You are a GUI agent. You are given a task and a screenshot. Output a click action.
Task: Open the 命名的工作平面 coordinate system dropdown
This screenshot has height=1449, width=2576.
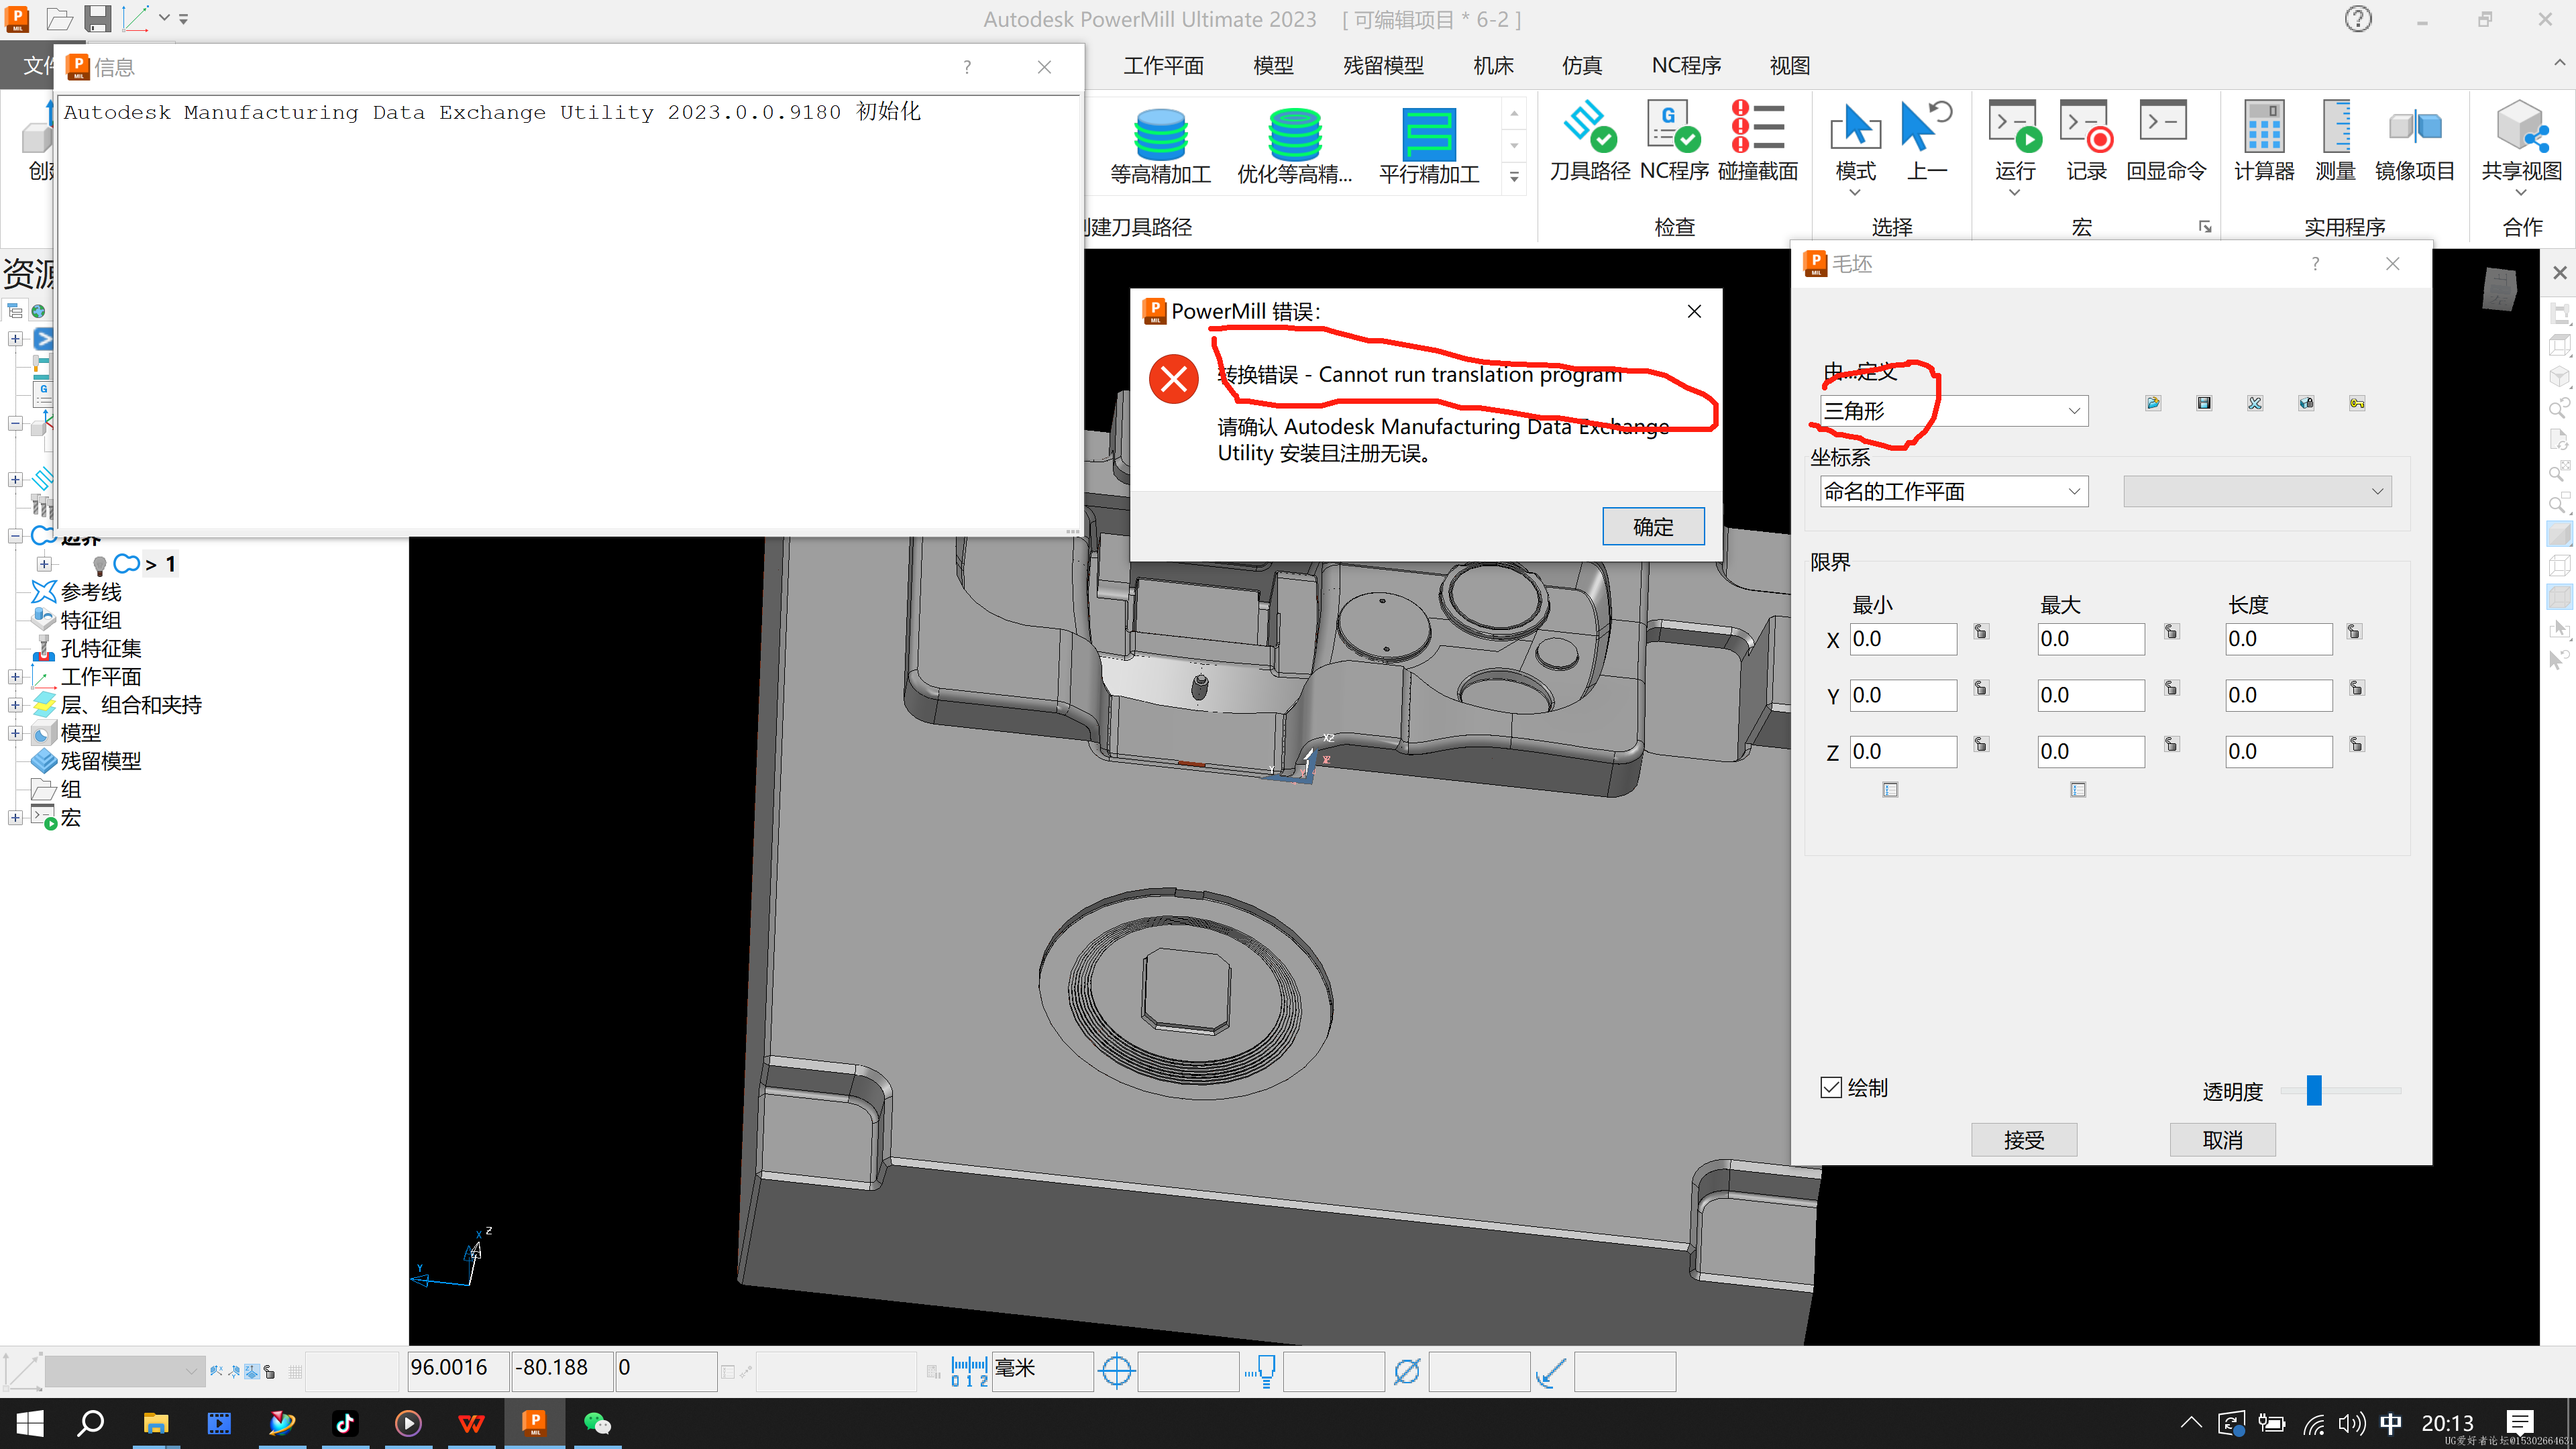1953,491
